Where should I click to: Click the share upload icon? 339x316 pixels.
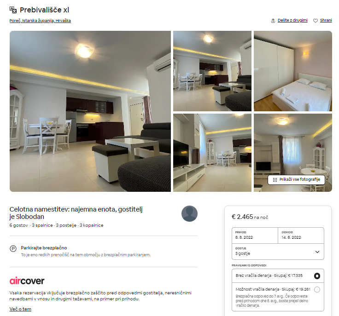pyautogui.click(x=273, y=21)
